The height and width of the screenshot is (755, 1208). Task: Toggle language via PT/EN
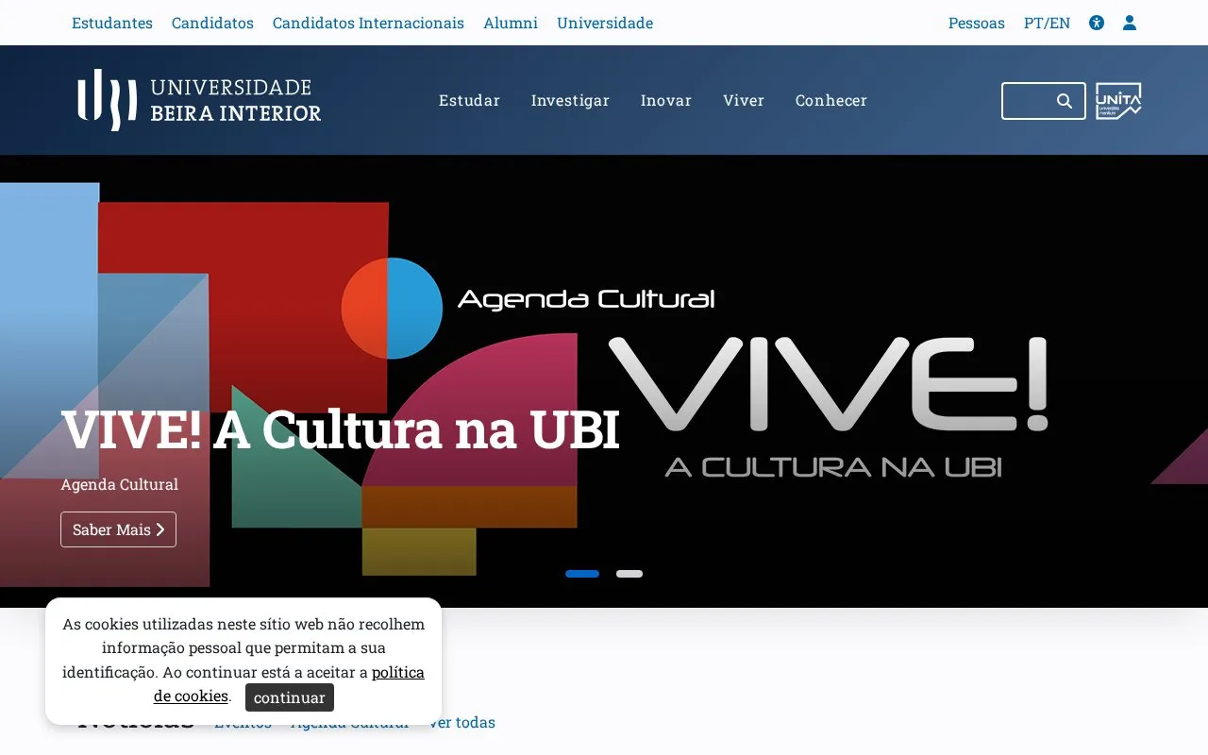pos(1047,23)
